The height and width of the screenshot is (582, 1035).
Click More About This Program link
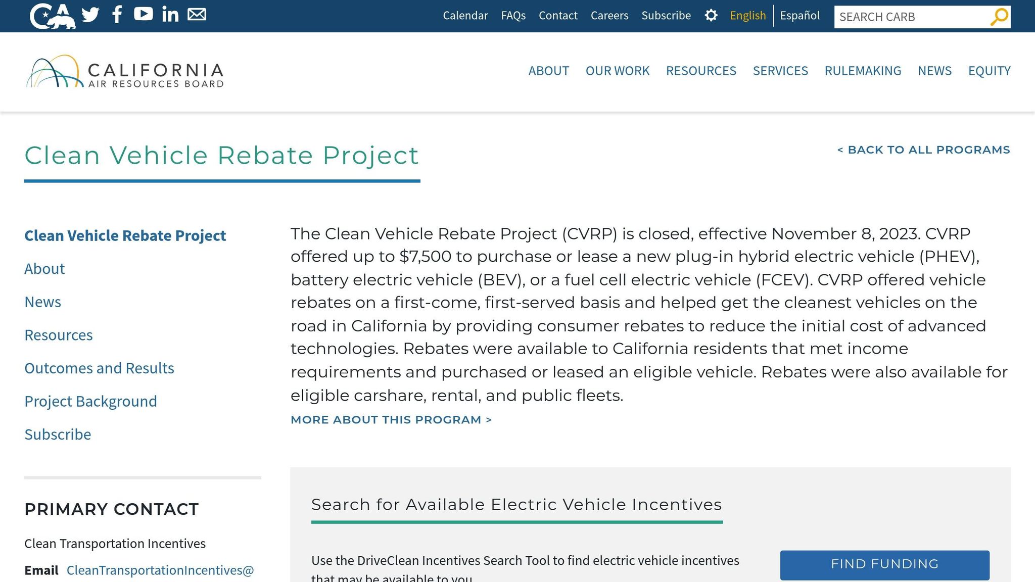click(391, 420)
